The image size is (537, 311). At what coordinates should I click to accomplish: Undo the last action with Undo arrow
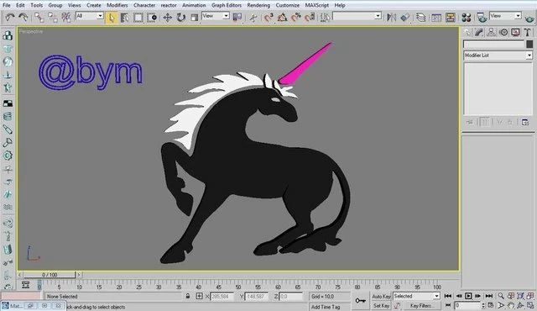pos(10,17)
